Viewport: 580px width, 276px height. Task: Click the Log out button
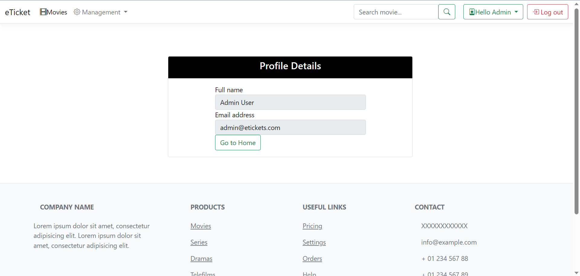click(547, 12)
